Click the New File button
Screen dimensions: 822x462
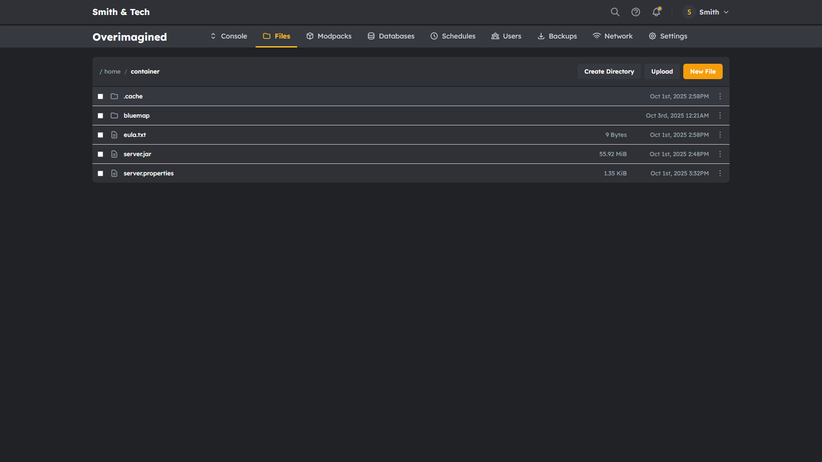[x=703, y=71]
